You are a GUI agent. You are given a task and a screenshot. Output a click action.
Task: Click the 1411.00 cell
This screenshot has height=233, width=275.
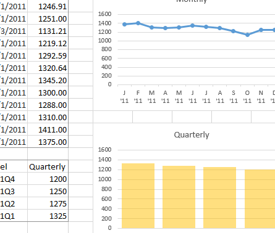[x=48, y=129]
